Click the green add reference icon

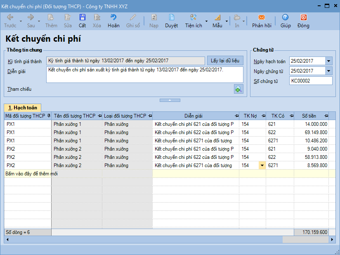[238, 89]
